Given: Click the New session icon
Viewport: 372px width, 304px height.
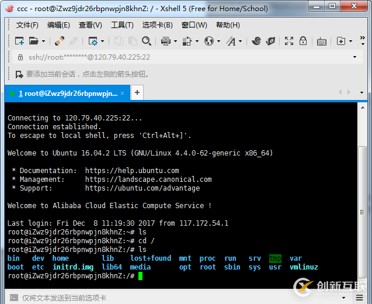Looking at the screenshot, I should pyautogui.click(x=19, y=41).
